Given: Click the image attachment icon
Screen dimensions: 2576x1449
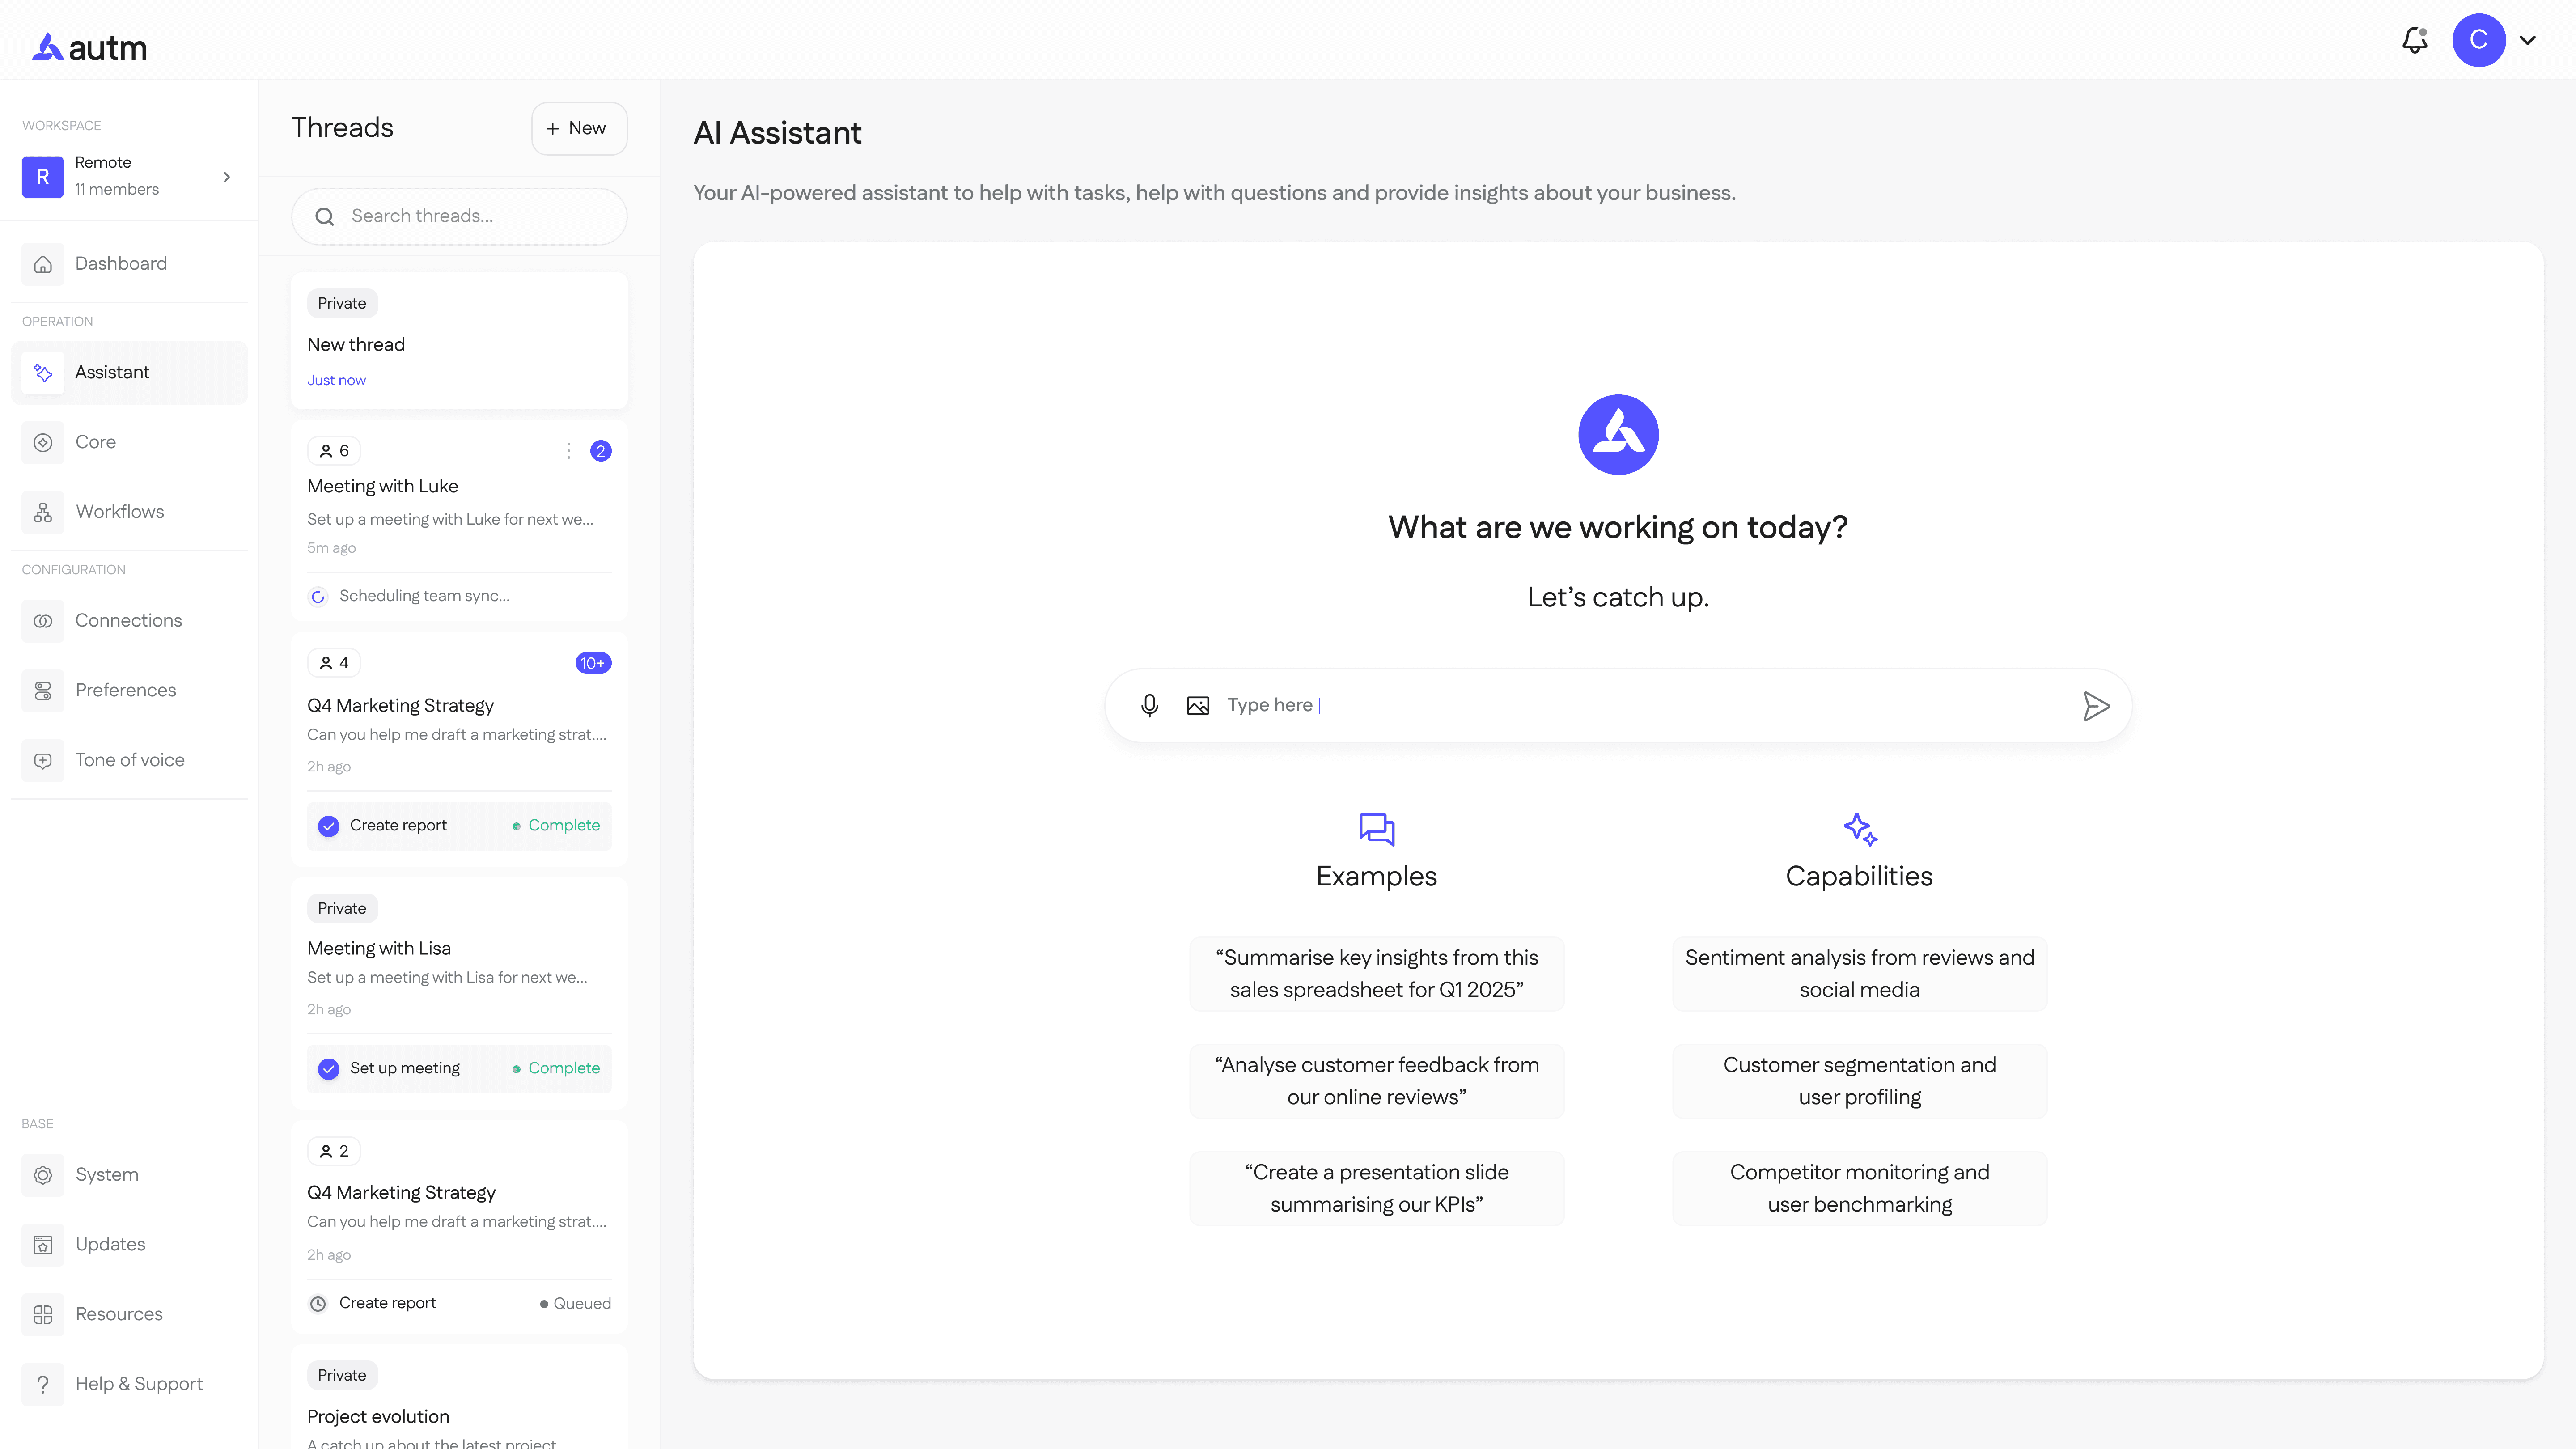Looking at the screenshot, I should (x=1198, y=706).
